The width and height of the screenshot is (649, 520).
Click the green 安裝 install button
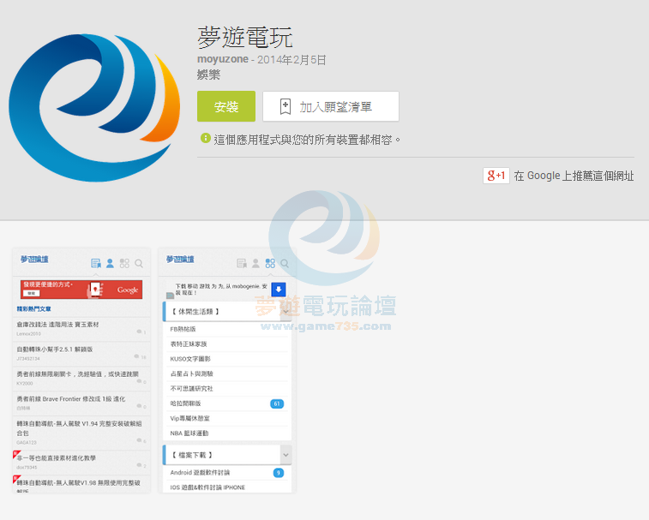(x=226, y=106)
